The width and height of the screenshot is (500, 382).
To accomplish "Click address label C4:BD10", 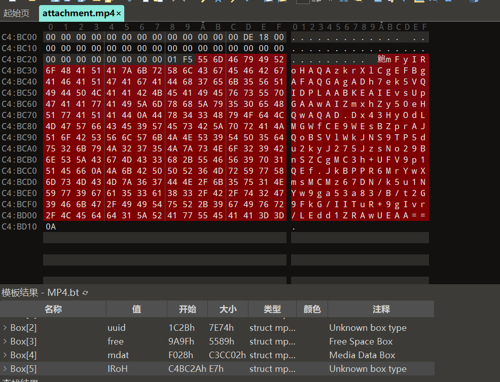I will tap(19, 226).
